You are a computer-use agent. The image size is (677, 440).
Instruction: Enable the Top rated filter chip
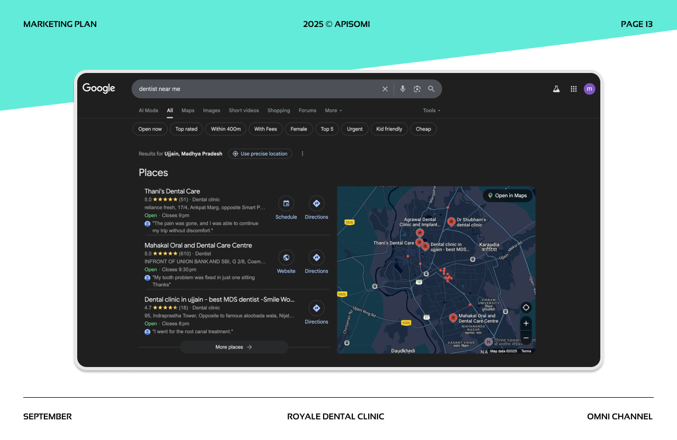pyautogui.click(x=186, y=129)
